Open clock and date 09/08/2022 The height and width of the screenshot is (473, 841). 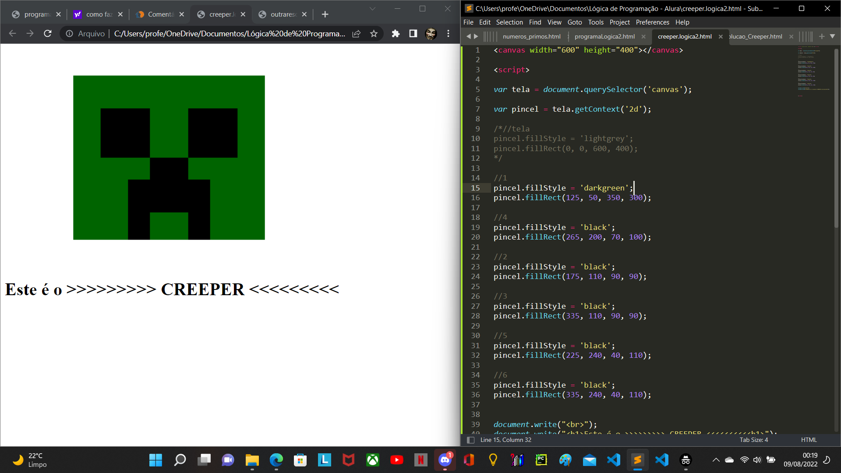[x=800, y=460]
